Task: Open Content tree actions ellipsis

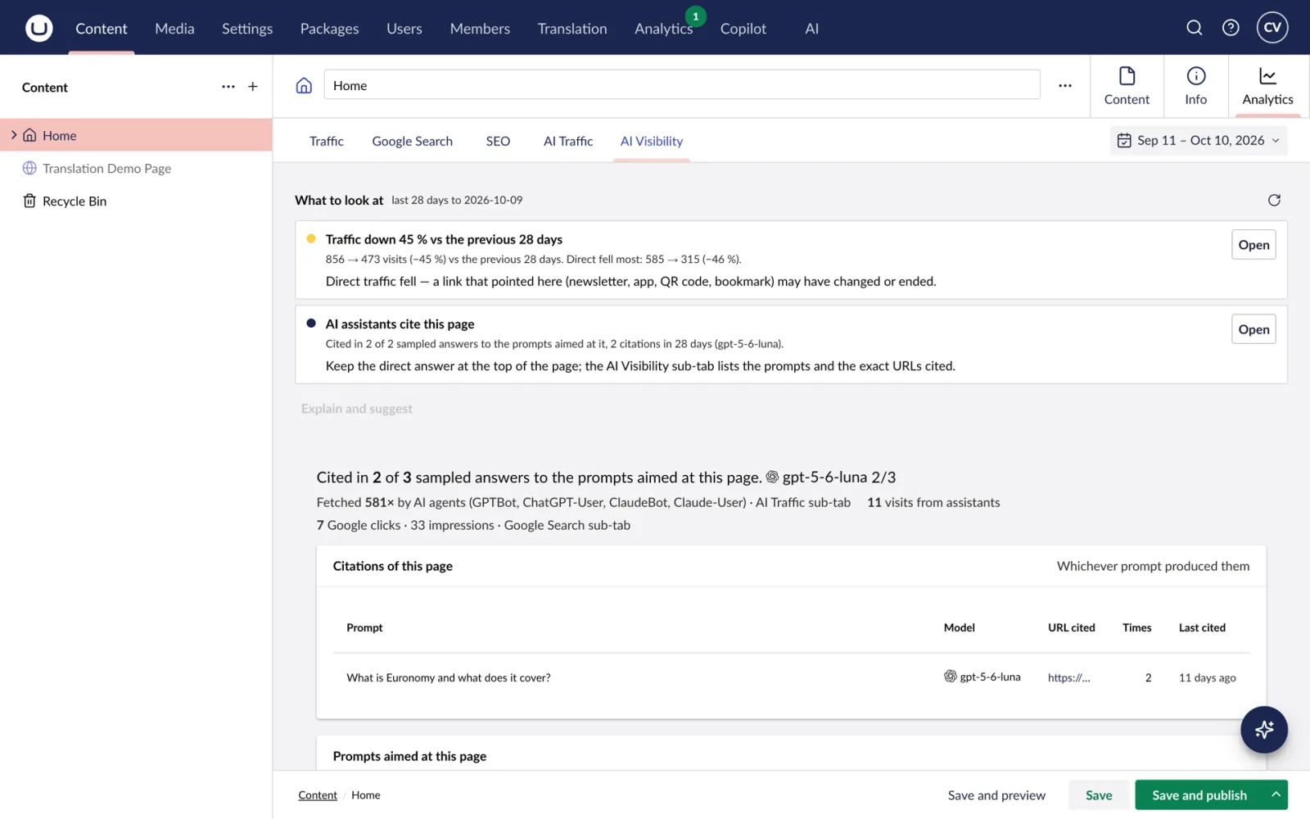Action: click(x=228, y=87)
